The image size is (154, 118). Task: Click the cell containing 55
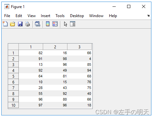31,93
